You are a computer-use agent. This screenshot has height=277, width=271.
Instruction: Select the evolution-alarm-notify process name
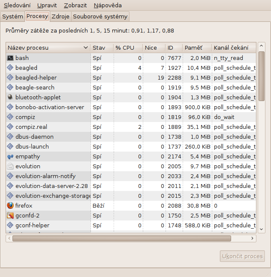click(x=45, y=176)
